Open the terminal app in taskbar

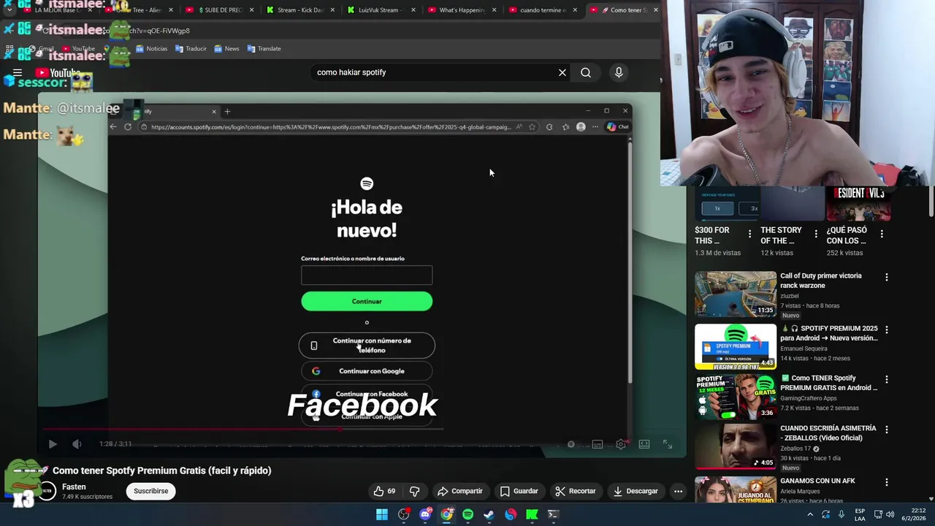click(x=553, y=514)
